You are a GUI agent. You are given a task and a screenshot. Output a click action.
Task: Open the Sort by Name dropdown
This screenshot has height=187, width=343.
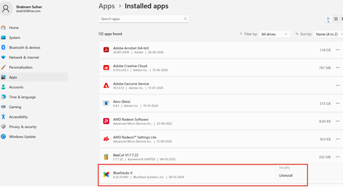point(328,34)
